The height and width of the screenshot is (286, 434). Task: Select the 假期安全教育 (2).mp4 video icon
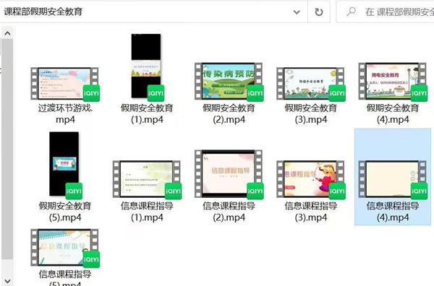229,82
